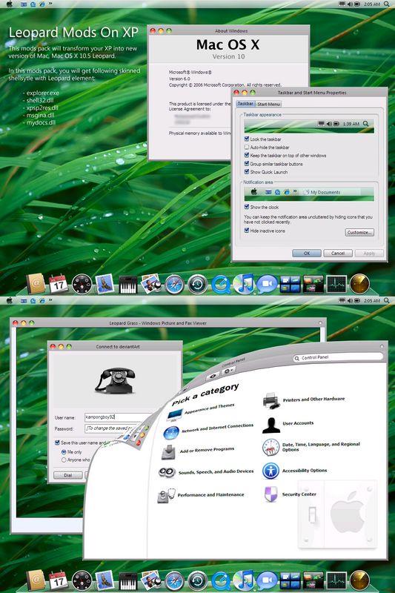Open iCal in dock under Taskbar Properties dialog
This screenshot has width=395, height=593.
58,284
